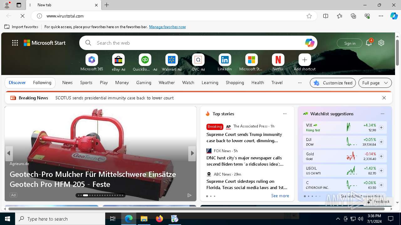View site information for virustotal.com

(39, 16)
